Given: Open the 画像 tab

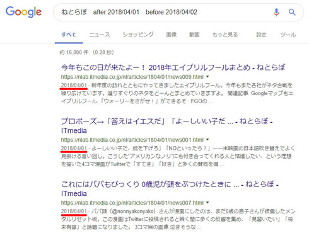Looking at the screenshot, I should 172,35.
